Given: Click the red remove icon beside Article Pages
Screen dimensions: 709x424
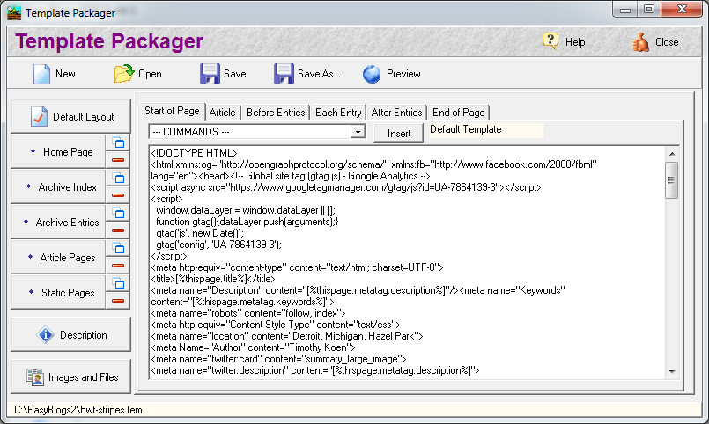Looking at the screenshot, I should click(118, 266).
